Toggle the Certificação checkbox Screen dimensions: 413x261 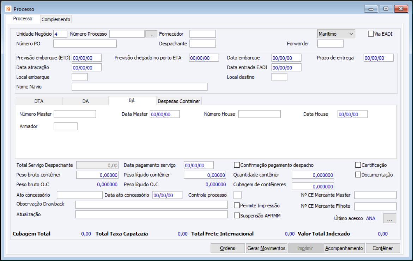point(358,165)
